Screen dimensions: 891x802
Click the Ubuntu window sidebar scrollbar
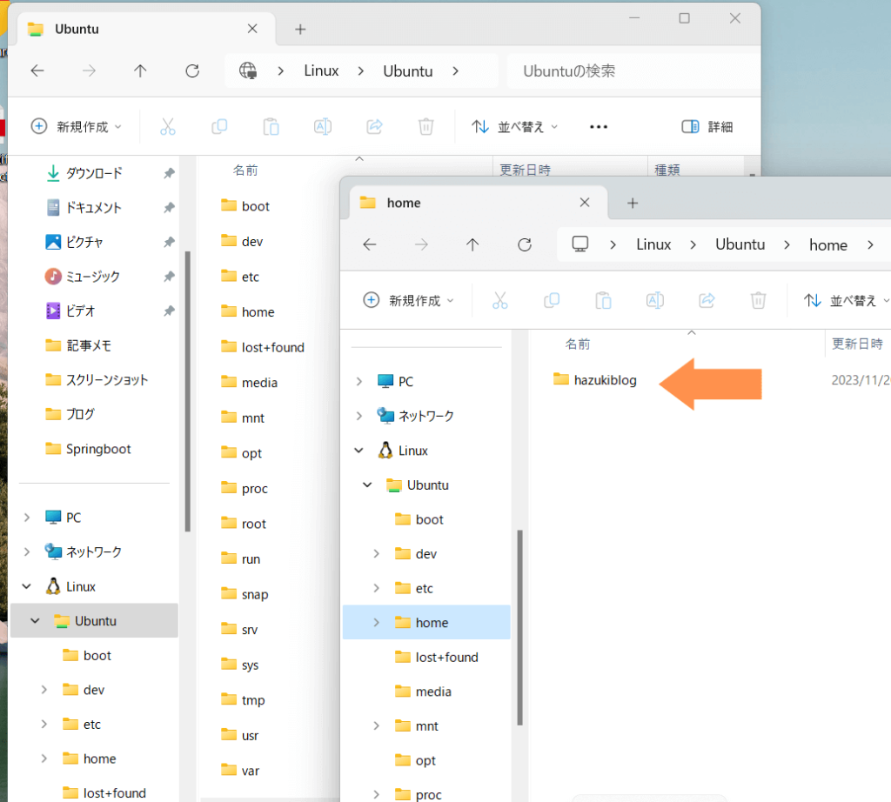tap(188, 391)
